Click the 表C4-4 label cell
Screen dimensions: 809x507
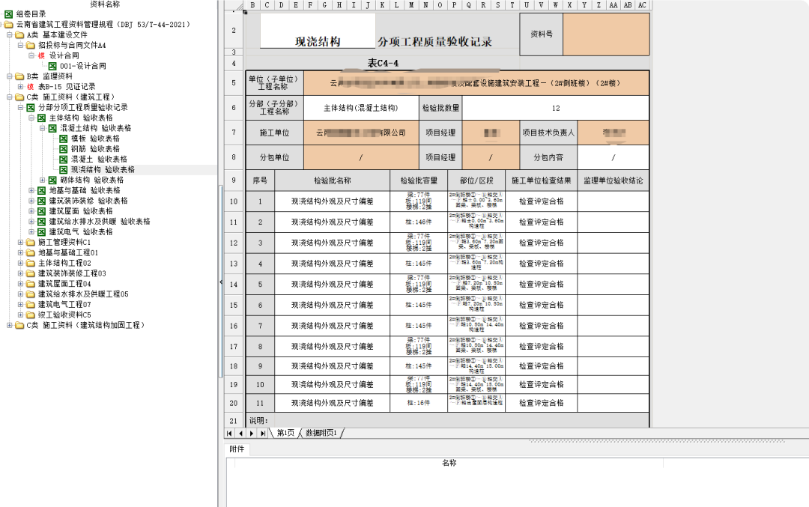click(382, 64)
